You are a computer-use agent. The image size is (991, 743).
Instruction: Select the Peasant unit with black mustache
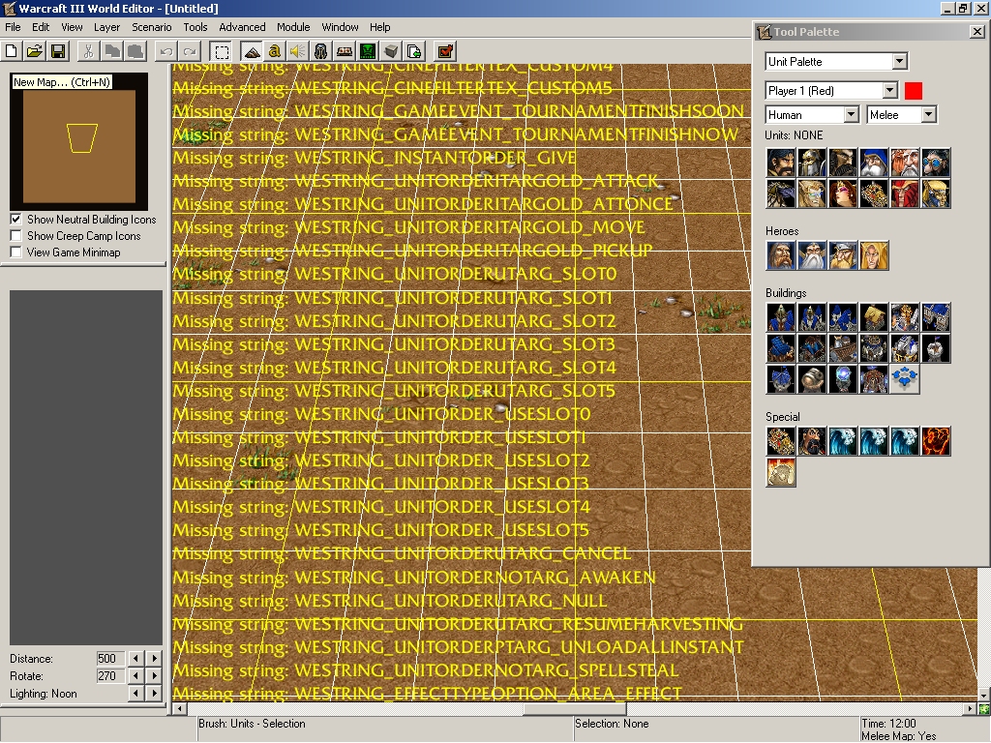coord(781,163)
